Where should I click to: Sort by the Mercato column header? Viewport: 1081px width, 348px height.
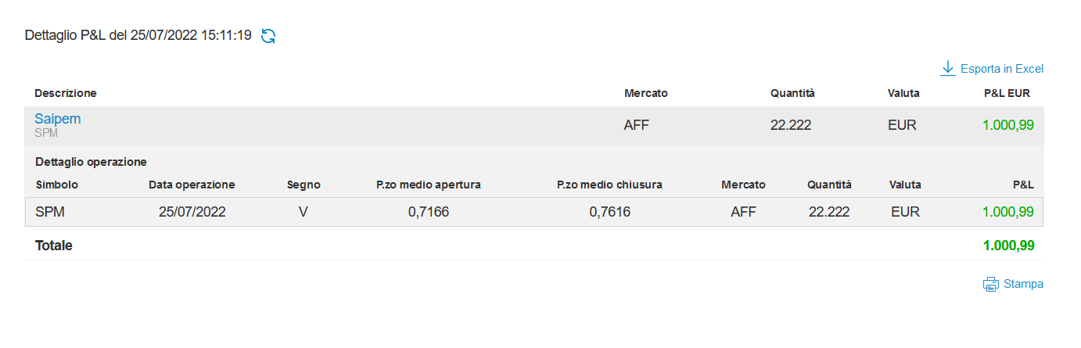pos(646,93)
